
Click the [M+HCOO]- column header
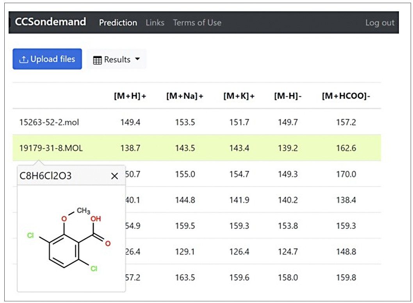click(x=346, y=96)
